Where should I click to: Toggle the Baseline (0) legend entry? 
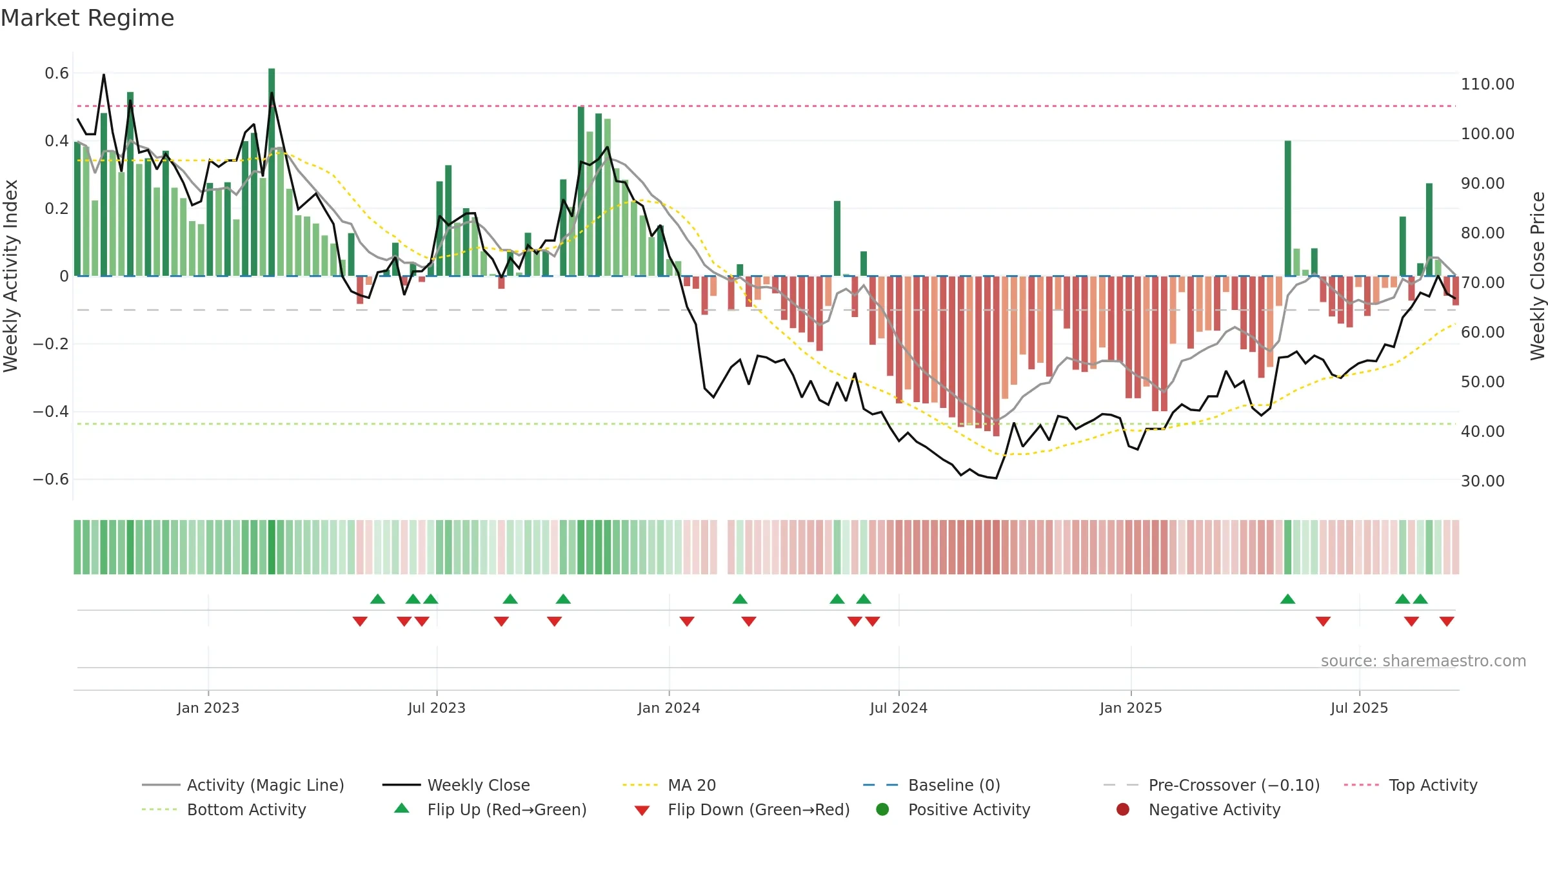pos(931,785)
